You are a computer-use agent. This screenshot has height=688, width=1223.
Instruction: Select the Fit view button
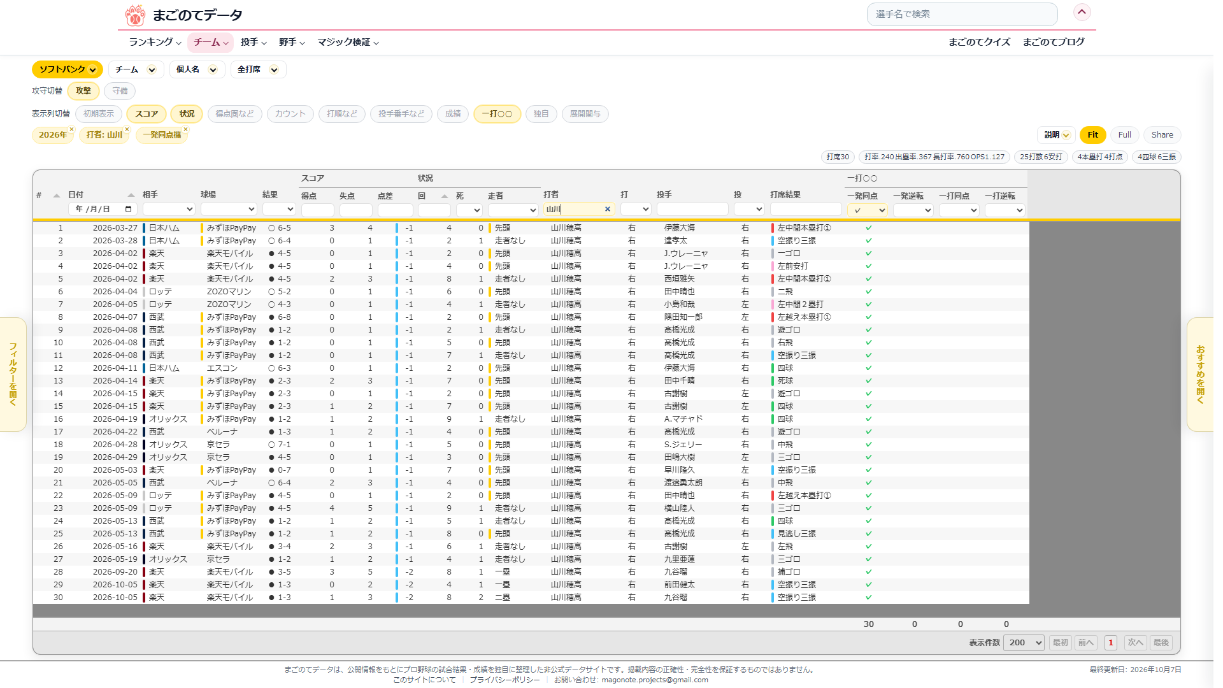[1092, 135]
